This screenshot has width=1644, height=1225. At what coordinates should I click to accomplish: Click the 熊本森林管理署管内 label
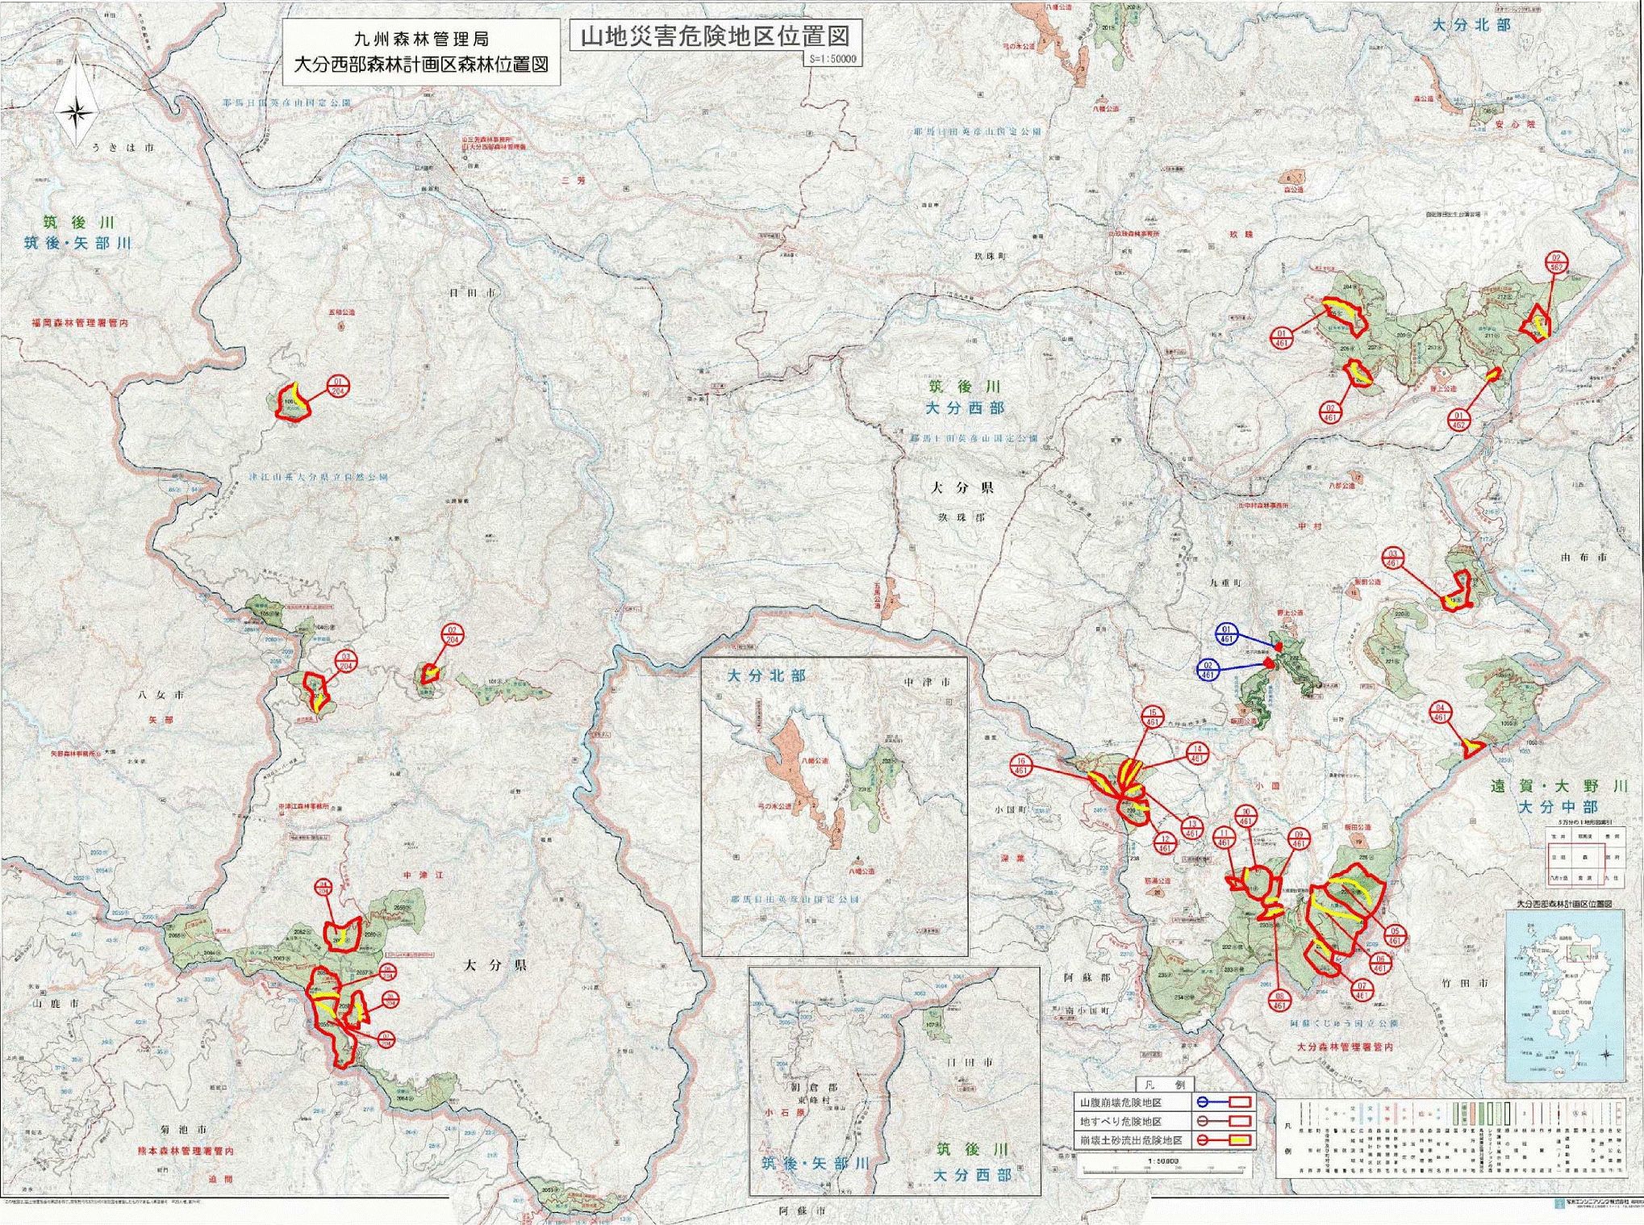(185, 1152)
